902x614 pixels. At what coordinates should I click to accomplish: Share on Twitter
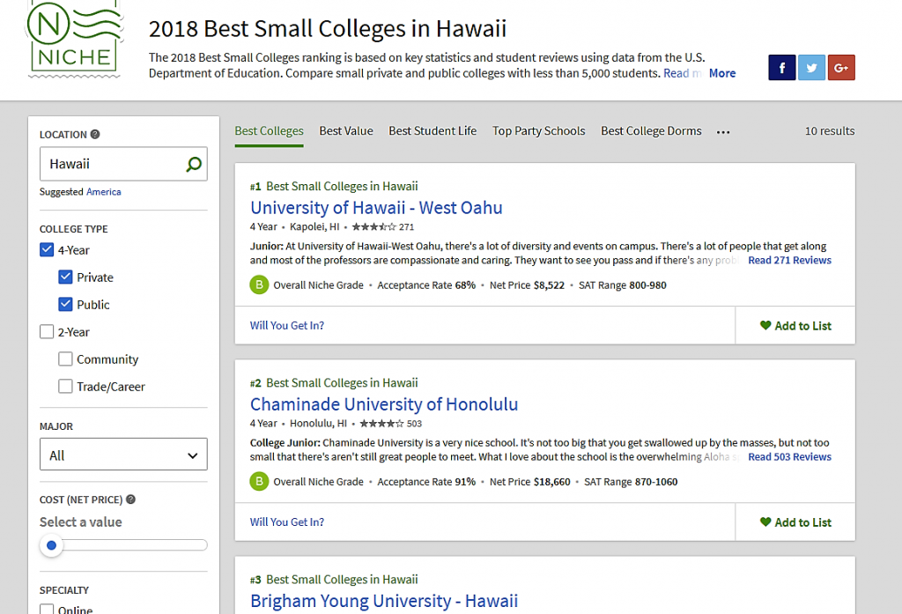(811, 68)
